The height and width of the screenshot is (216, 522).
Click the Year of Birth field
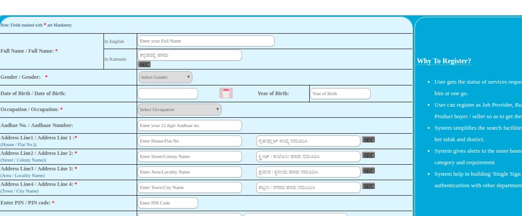click(340, 94)
